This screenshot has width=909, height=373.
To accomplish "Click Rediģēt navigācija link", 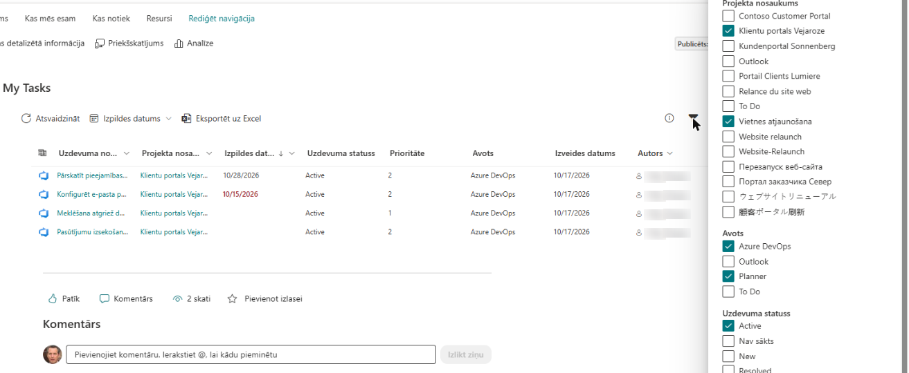I will (x=222, y=19).
